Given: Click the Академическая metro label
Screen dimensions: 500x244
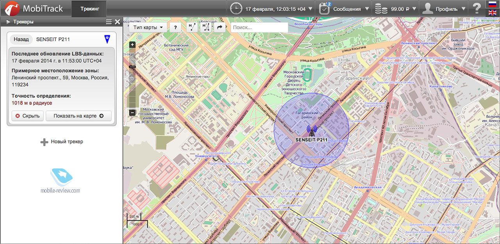Looking at the screenshot, I should click(x=367, y=187).
